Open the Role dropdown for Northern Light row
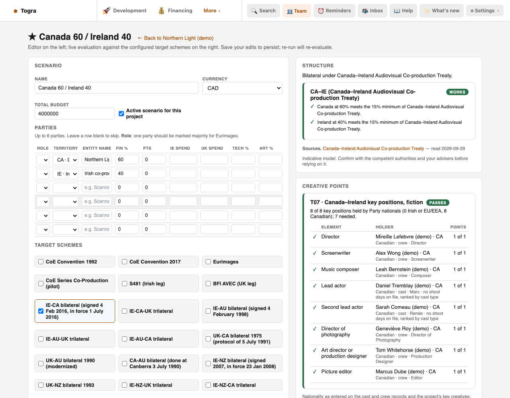This screenshot has height=398, width=510. (43, 160)
